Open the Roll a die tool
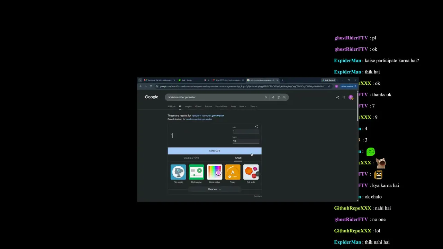 pyautogui.click(x=251, y=174)
